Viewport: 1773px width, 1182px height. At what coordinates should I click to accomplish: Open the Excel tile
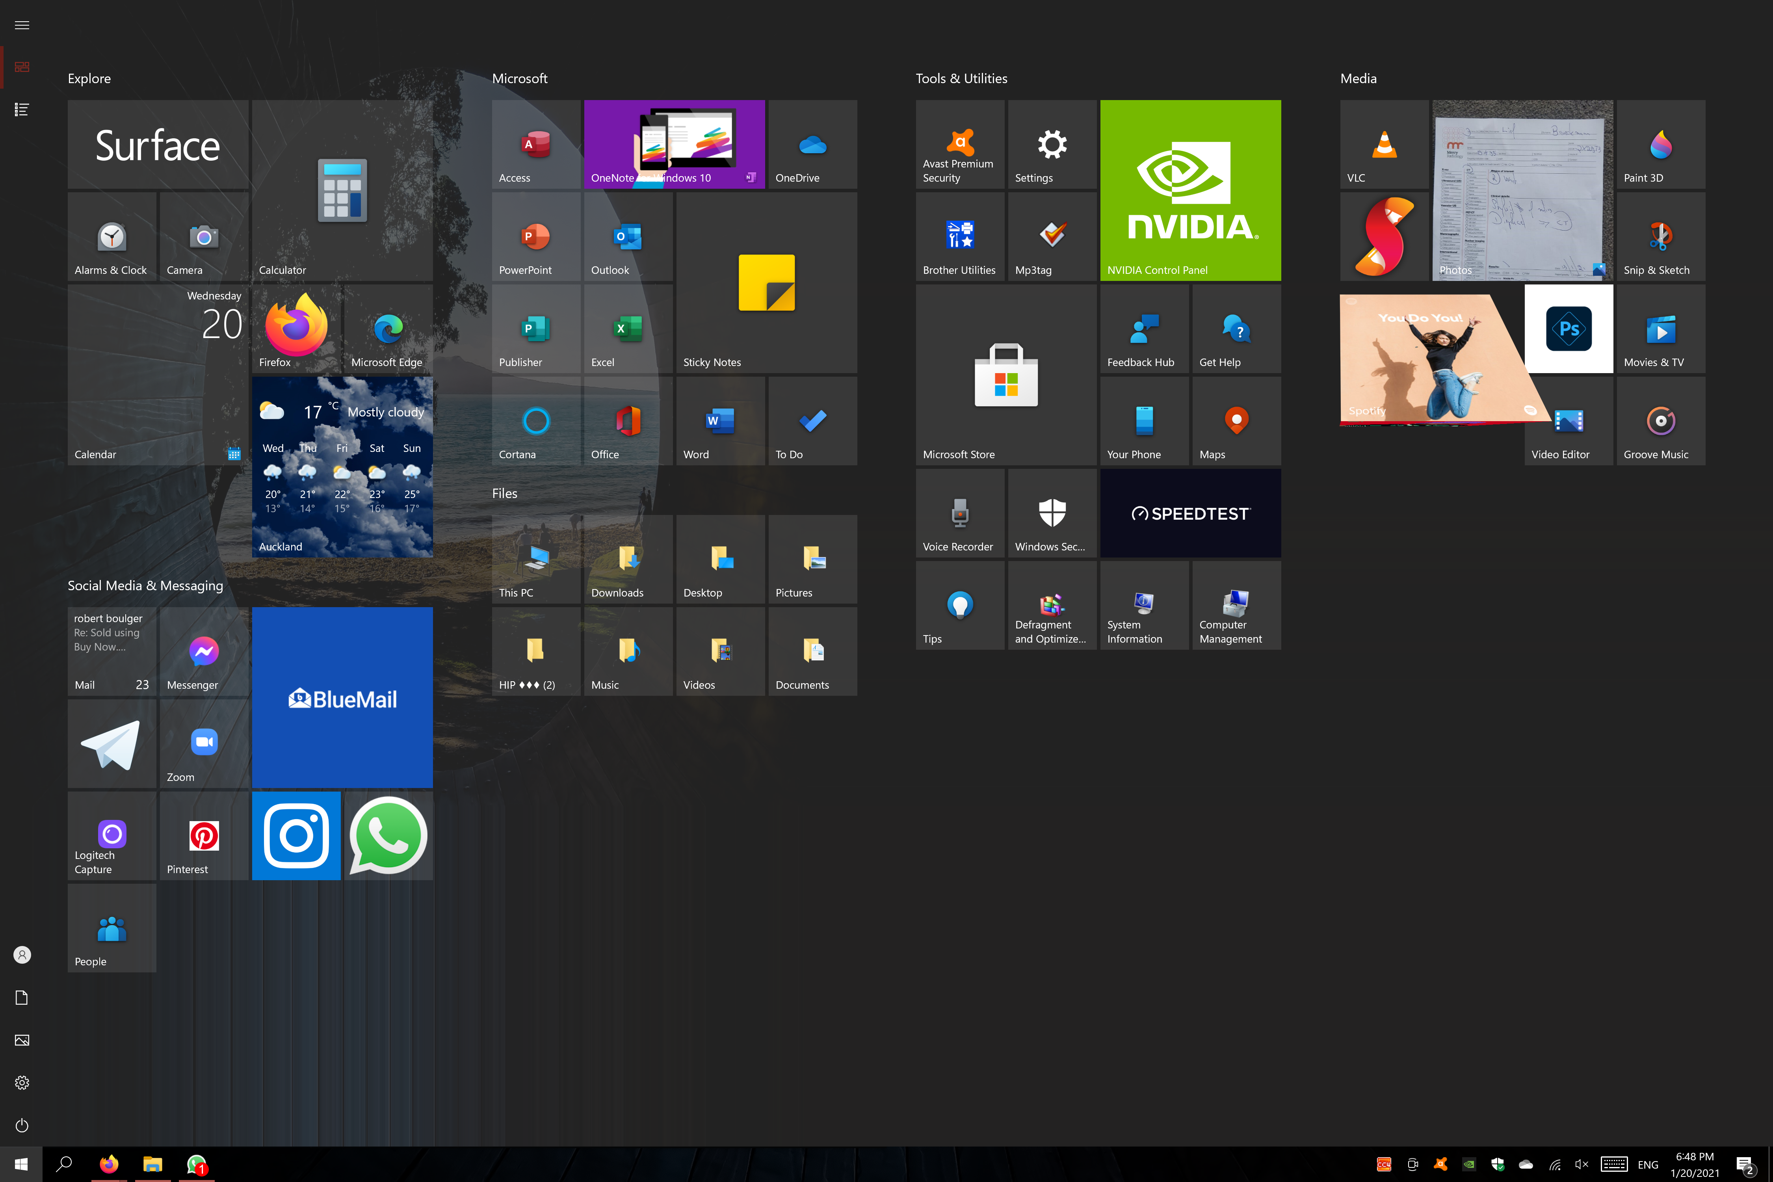(628, 328)
